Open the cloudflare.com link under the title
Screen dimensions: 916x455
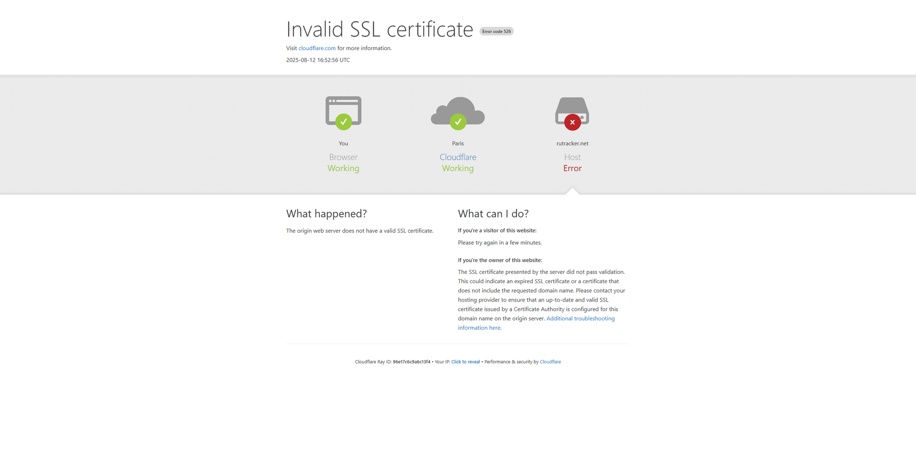coord(317,48)
